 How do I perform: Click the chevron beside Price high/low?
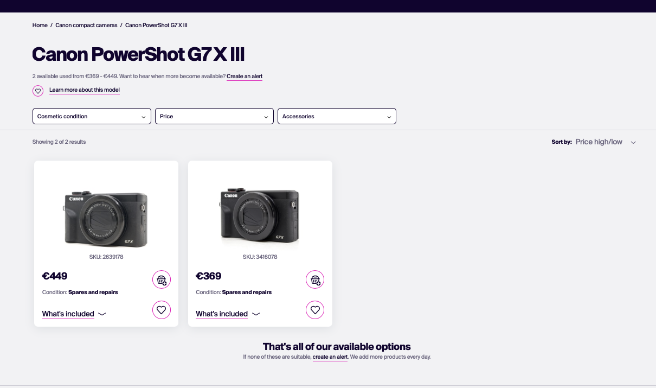click(x=633, y=142)
